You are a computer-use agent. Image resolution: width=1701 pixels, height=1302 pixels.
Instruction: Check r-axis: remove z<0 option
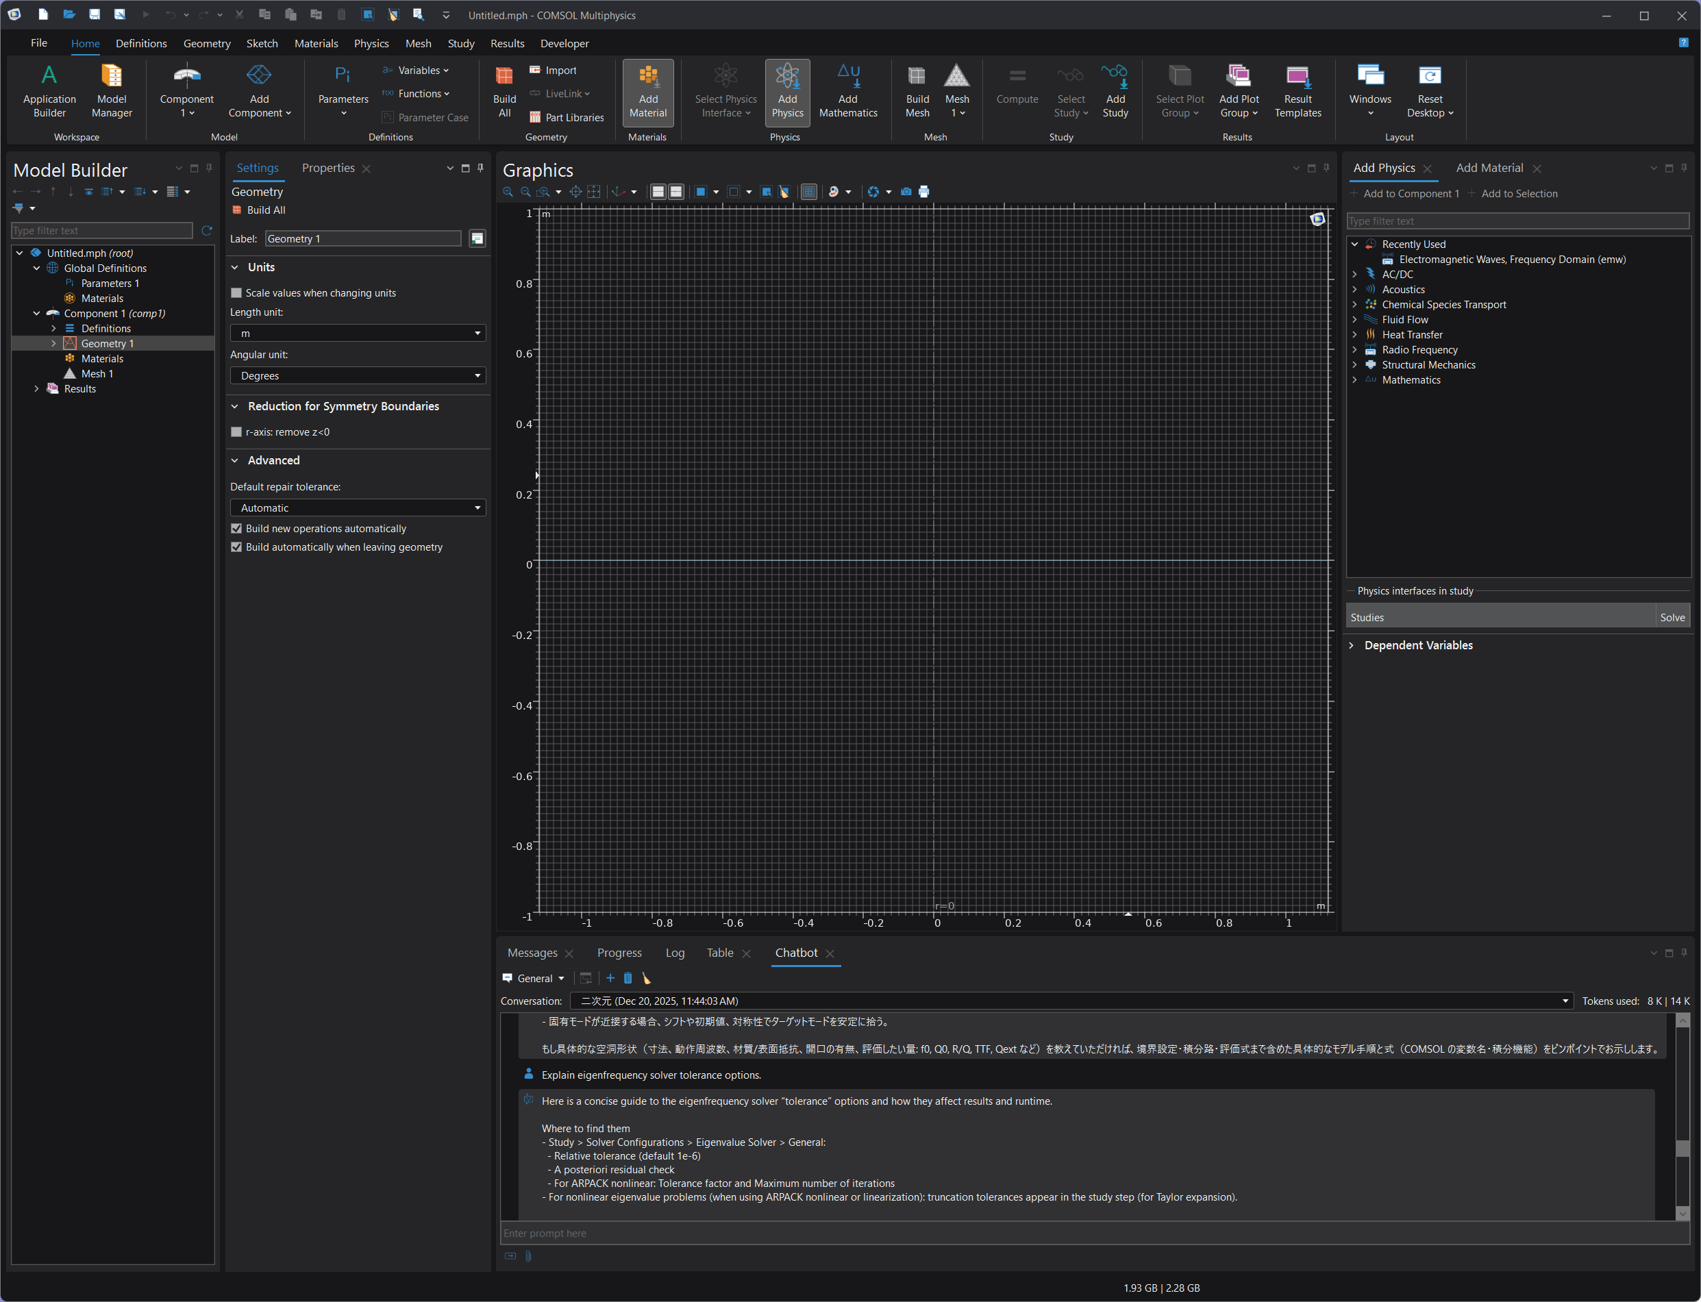click(x=236, y=432)
